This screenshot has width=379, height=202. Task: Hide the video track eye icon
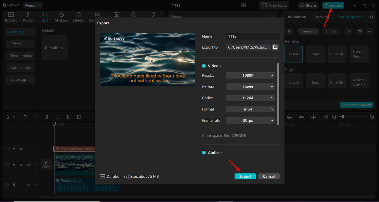coord(21,165)
